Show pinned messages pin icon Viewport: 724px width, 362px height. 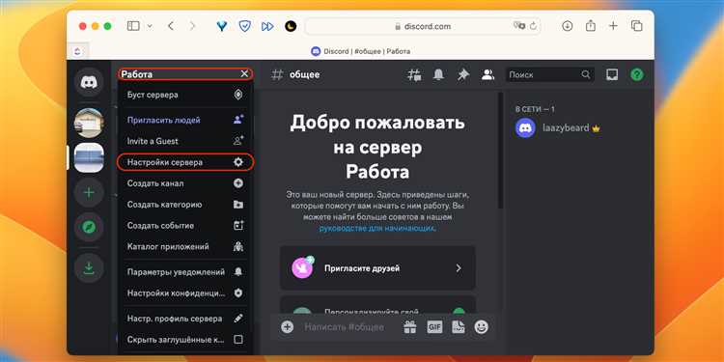click(462, 74)
